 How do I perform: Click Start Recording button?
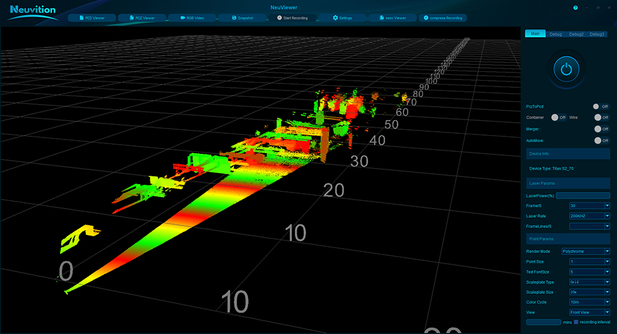(x=293, y=17)
